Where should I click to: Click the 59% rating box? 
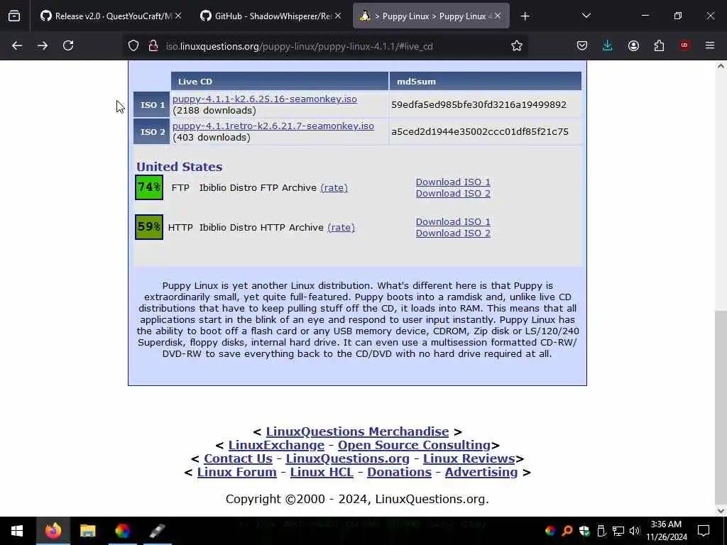coord(149,227)
